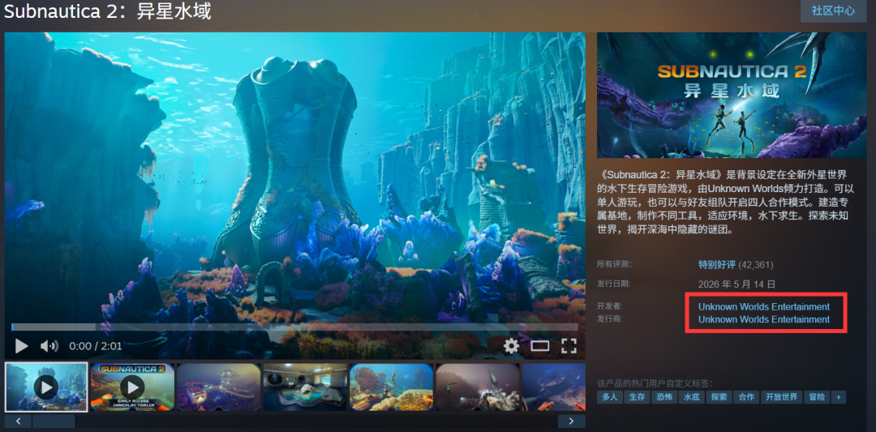876x432 pixels.
Task: Switch video to theater mode
Action: (539, 346)
